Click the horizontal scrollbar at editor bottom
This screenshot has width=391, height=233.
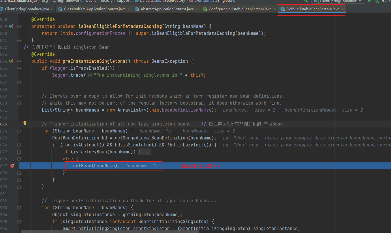pos(110,232)
